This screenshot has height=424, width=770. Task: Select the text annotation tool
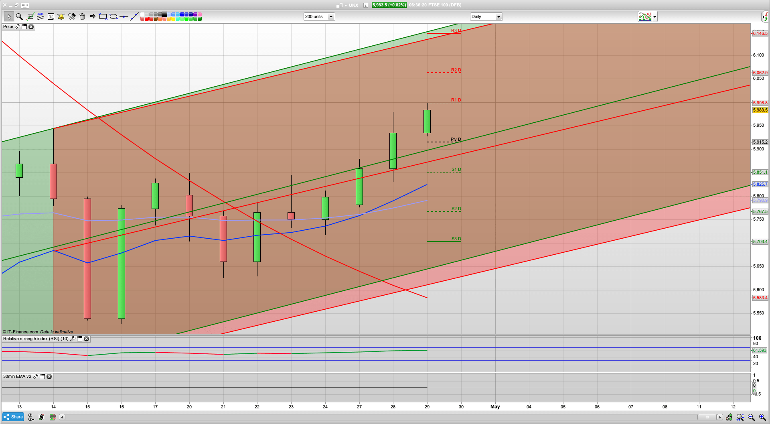[x=51, y=16]
